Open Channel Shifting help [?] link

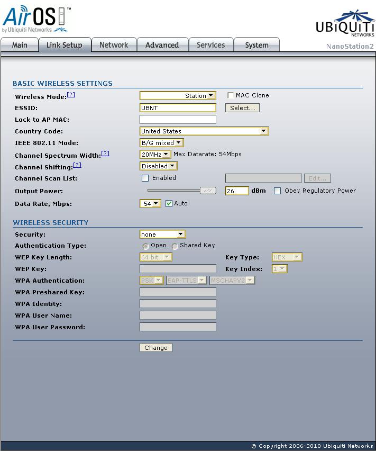(77, 165)
